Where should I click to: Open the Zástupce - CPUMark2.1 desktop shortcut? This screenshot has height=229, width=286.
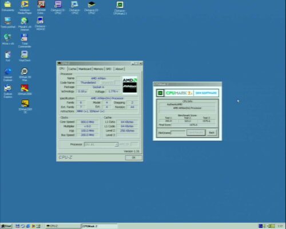(120, 8)
